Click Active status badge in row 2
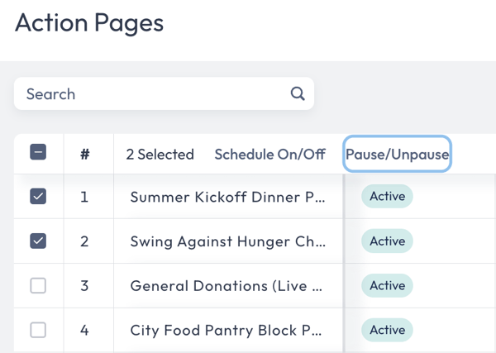Screen dimensions: 496x353 click(x=387, y=241)
